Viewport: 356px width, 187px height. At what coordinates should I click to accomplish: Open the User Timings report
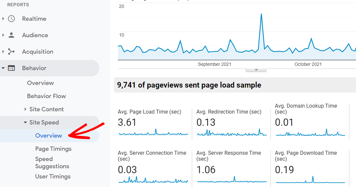[x=53, y=176]
